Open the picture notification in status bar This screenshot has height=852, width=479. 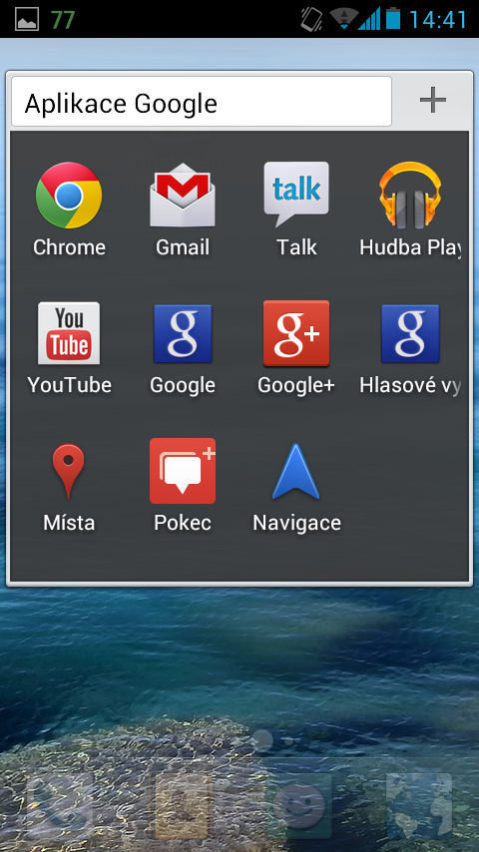pyautogui.click(x=27, y=20)
